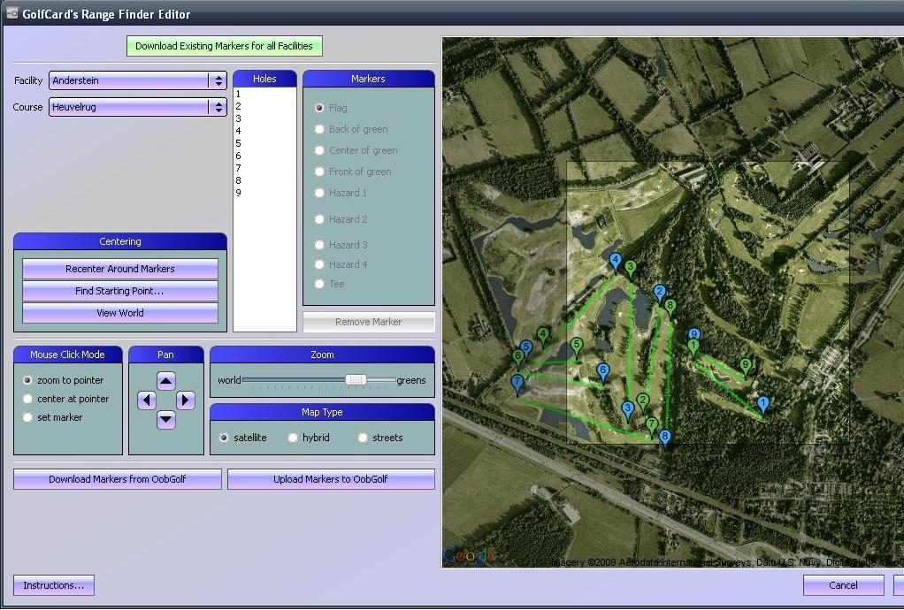
Task: Open the Facility dropdown showing Anderstein
Action: point(138,80)
